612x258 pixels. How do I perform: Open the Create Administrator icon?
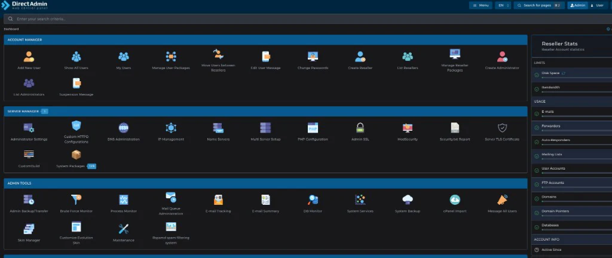click(x=502, y=57)
